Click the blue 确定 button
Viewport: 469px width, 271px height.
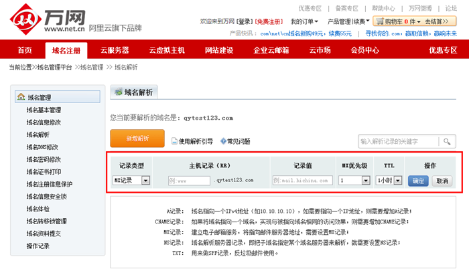click(418, 181)
